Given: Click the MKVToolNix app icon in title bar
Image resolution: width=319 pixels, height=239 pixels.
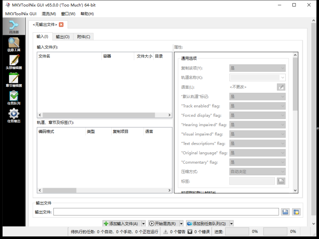Looking at the screenshot, I should [x=8, y=5].
